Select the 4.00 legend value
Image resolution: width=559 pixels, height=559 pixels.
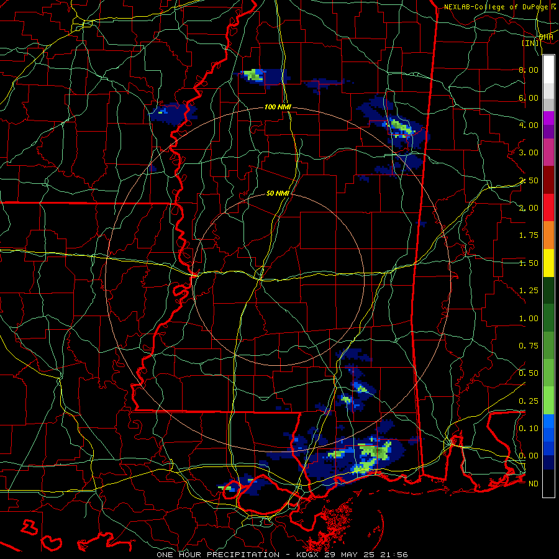click(529, 125)
